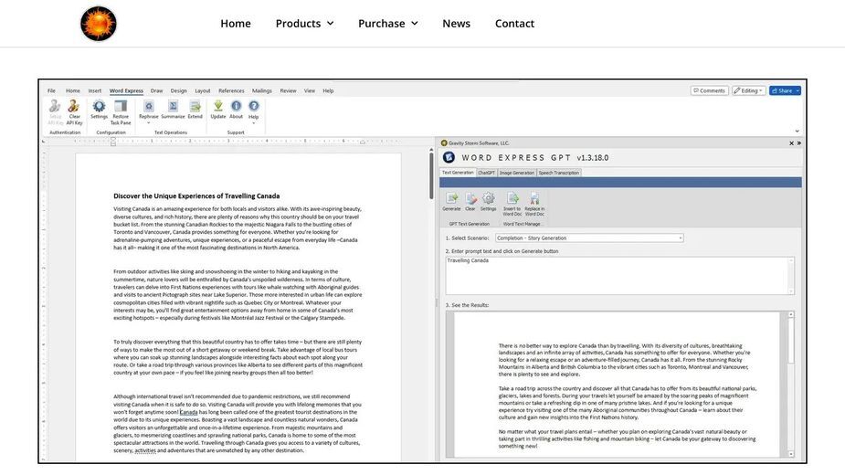Click the indent marker on horizontal ruler

(x=112, y=142)
